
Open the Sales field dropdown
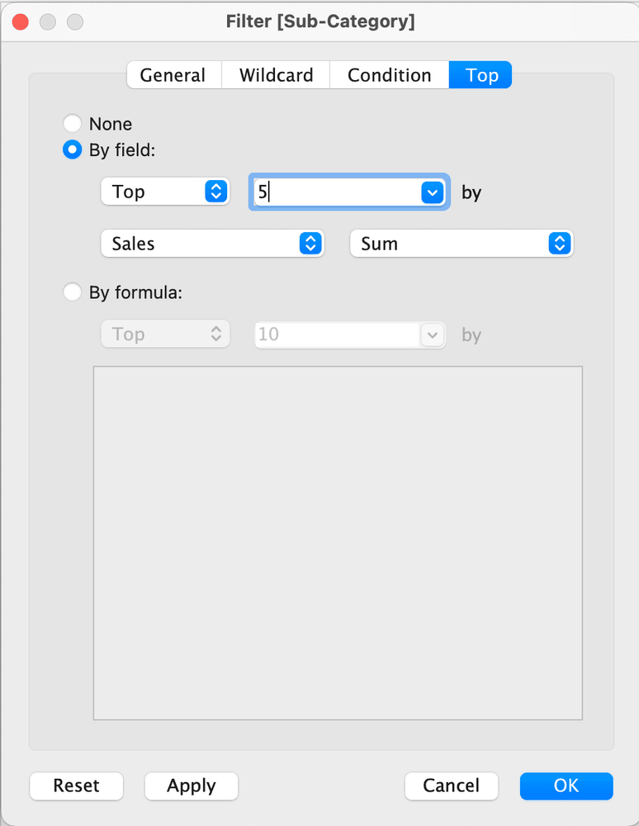(x=212, y=244)
